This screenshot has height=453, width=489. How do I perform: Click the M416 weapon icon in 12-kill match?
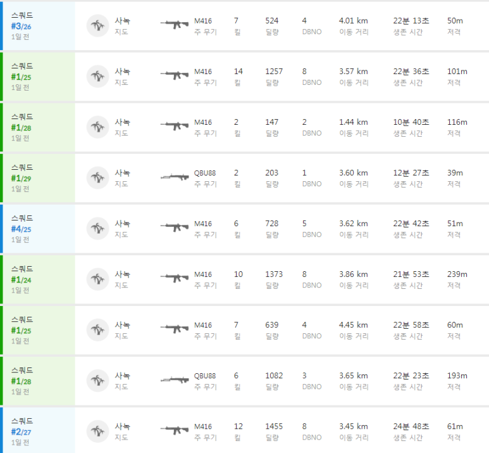click(175, 430)
